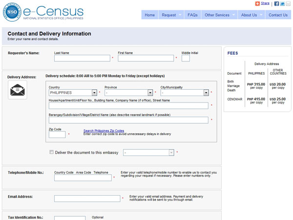Image resolution: width=293 pixels, height=220 pixels.
Task: Expand the Other Services menu arrow
Action: click(x=233, y=15)
